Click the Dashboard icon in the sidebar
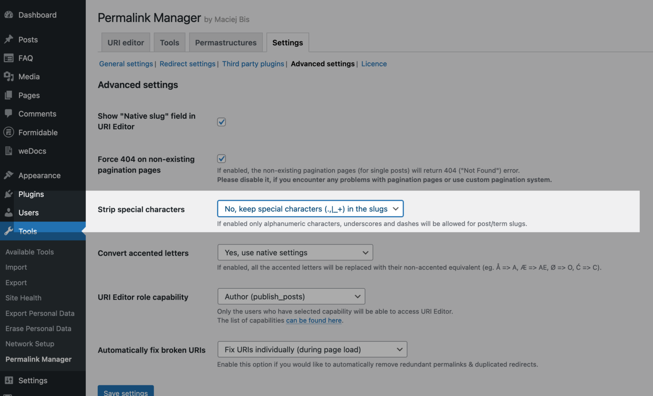 pyautogui.click(x=9, y=14)
